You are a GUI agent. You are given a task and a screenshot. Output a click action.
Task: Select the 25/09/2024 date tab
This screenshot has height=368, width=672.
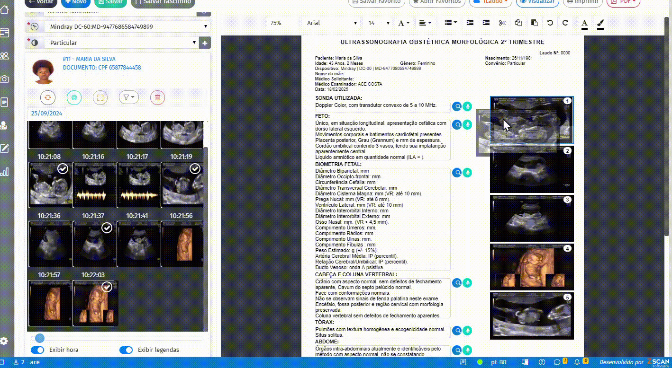coord(47,113)
